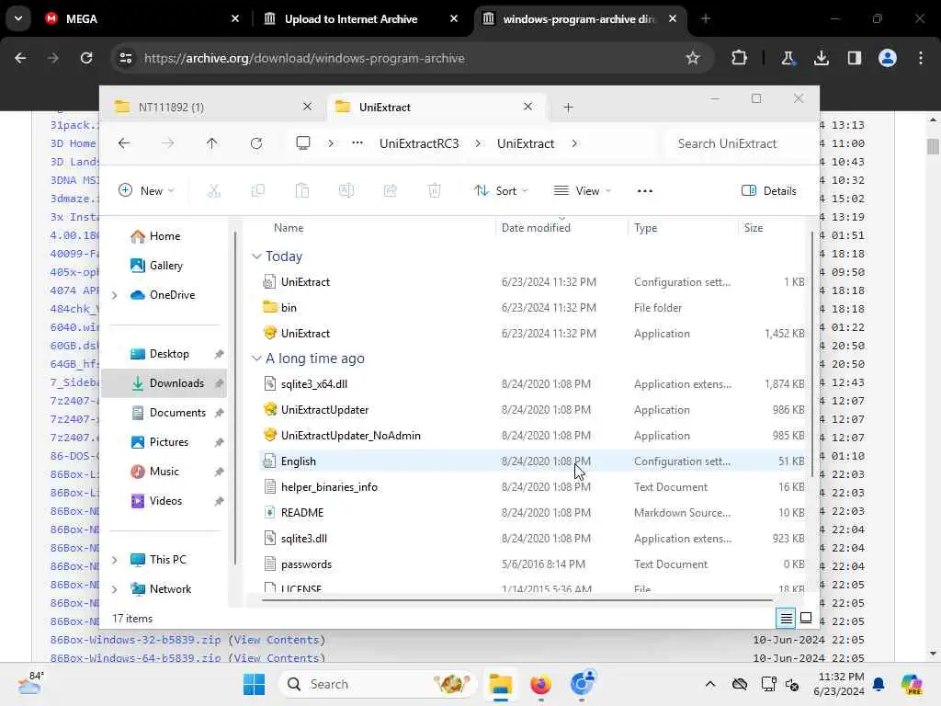Sort by the Date modified column

pyautogui.click(x=536, y=228)
